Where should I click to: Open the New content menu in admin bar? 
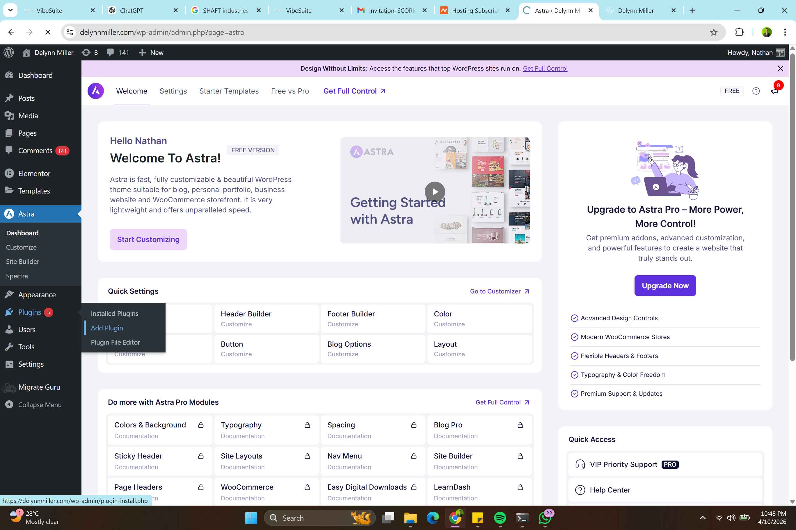click(151, 52)
